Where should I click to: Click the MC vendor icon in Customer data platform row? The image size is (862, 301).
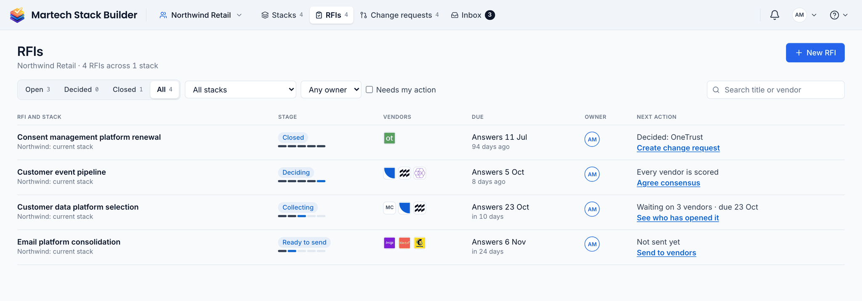389,208
